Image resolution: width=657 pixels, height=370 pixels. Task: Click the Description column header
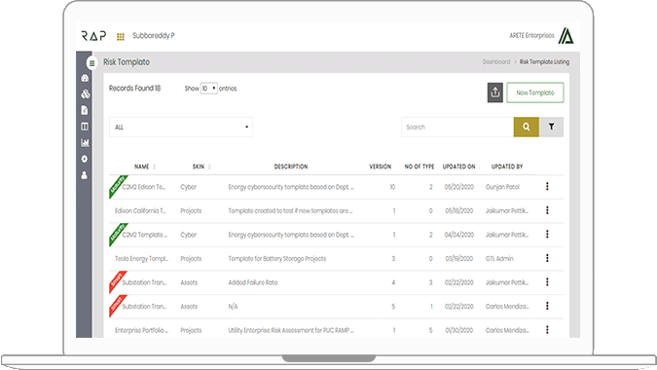pyautogui.click(x=291, y=166)
